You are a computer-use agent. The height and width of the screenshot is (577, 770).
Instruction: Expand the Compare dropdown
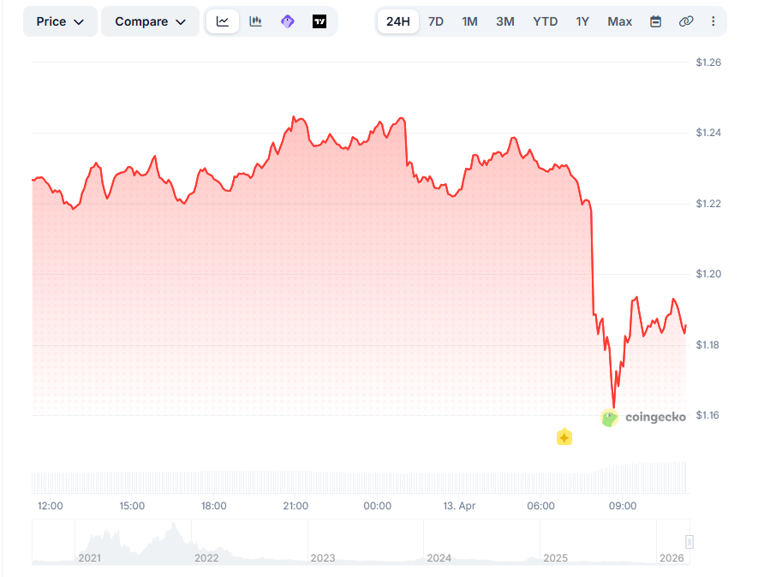point(150,21)
